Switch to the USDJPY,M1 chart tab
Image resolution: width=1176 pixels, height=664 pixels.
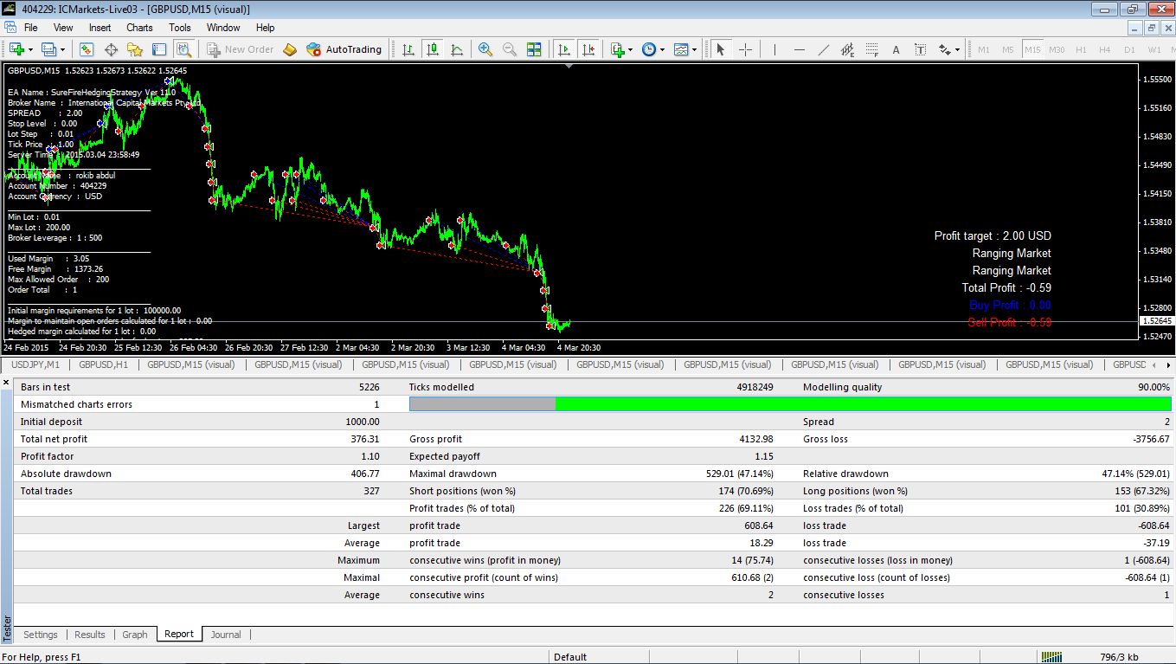pos(35,364)
